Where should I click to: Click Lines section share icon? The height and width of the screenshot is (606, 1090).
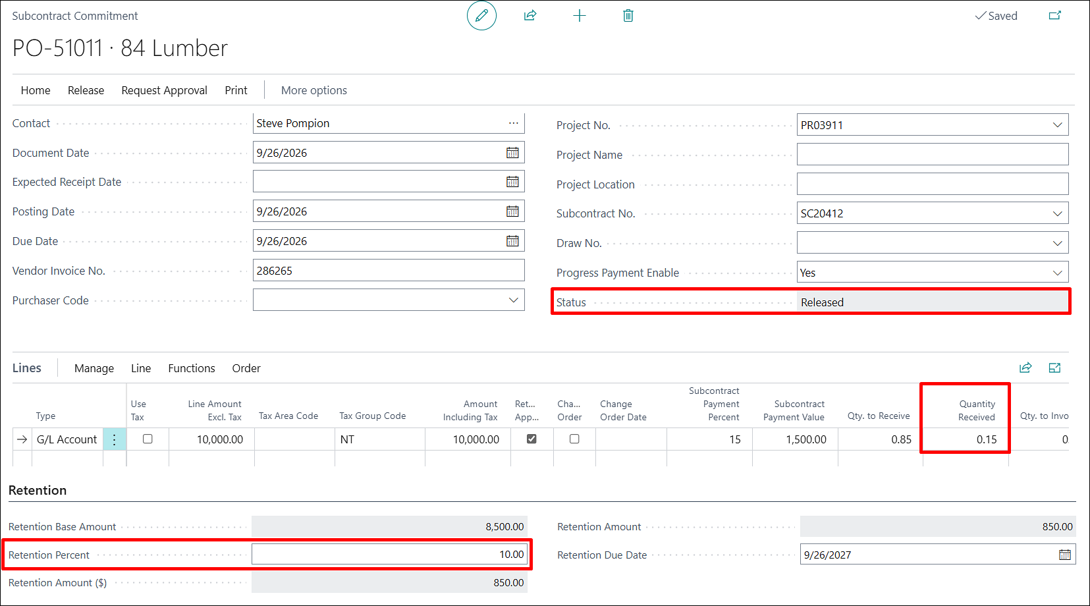1025,368
